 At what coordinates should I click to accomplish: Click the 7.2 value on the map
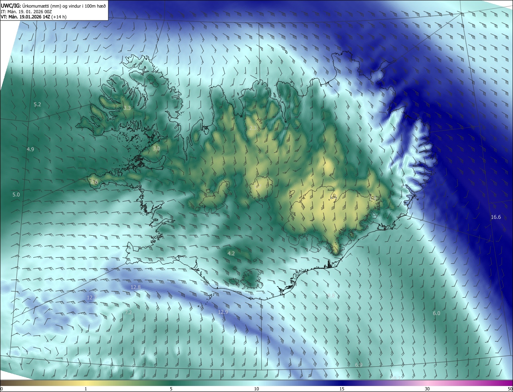click(128, 312)
